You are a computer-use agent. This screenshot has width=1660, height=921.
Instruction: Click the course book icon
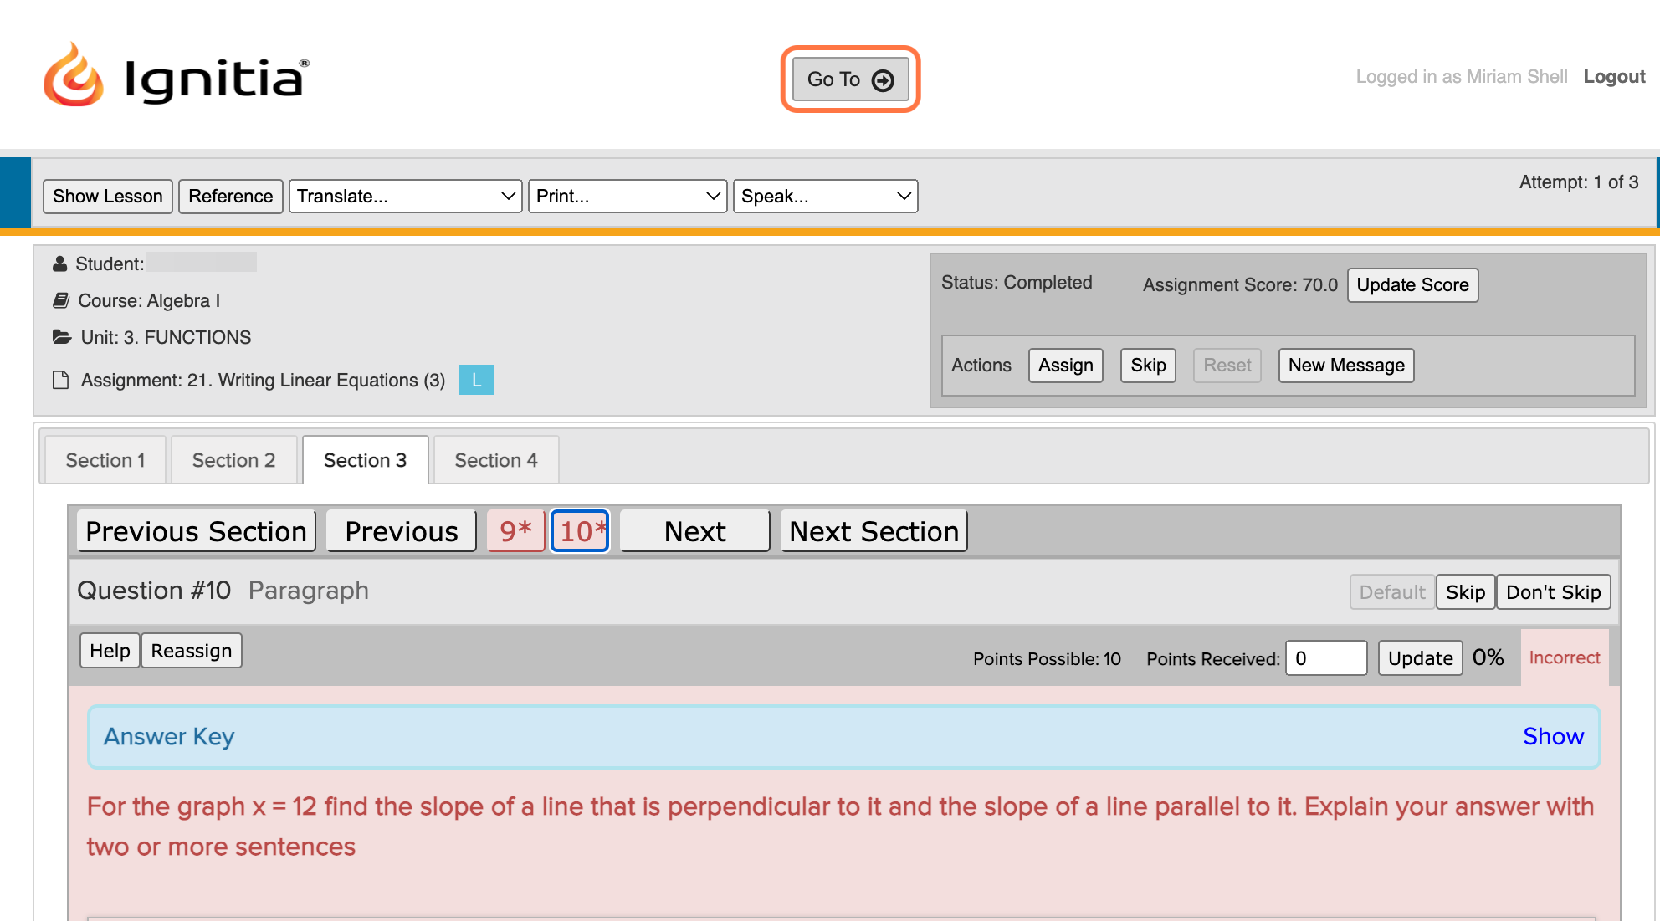[x=61, y=300]
